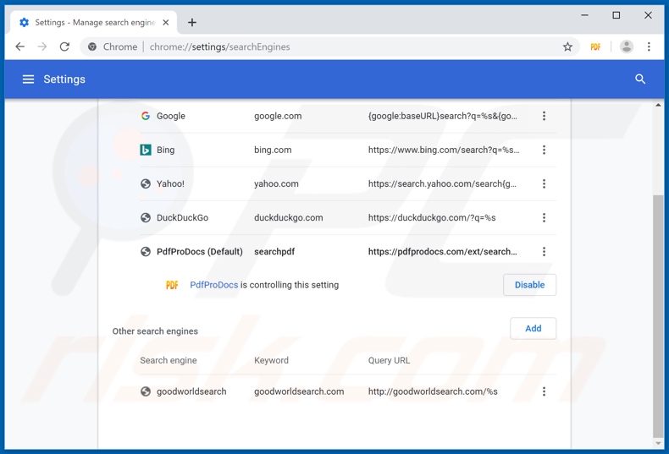Image resolution: width=669 pixels, height=454 pixels.
Task: Click the Google query URL text
Action: [442, 116]
